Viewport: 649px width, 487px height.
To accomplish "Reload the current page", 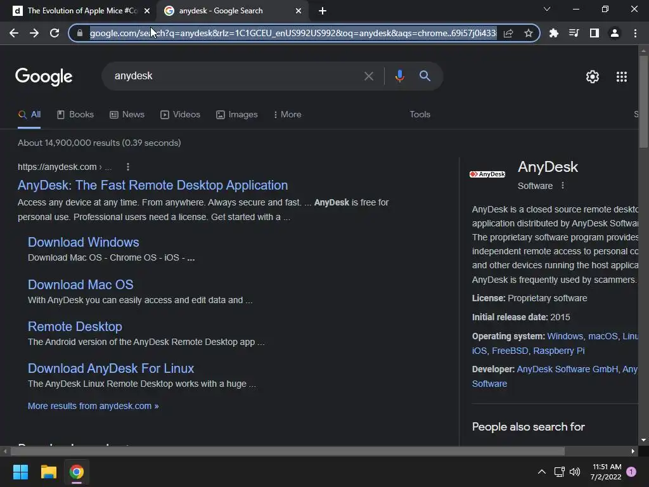I will coord(55,33).
